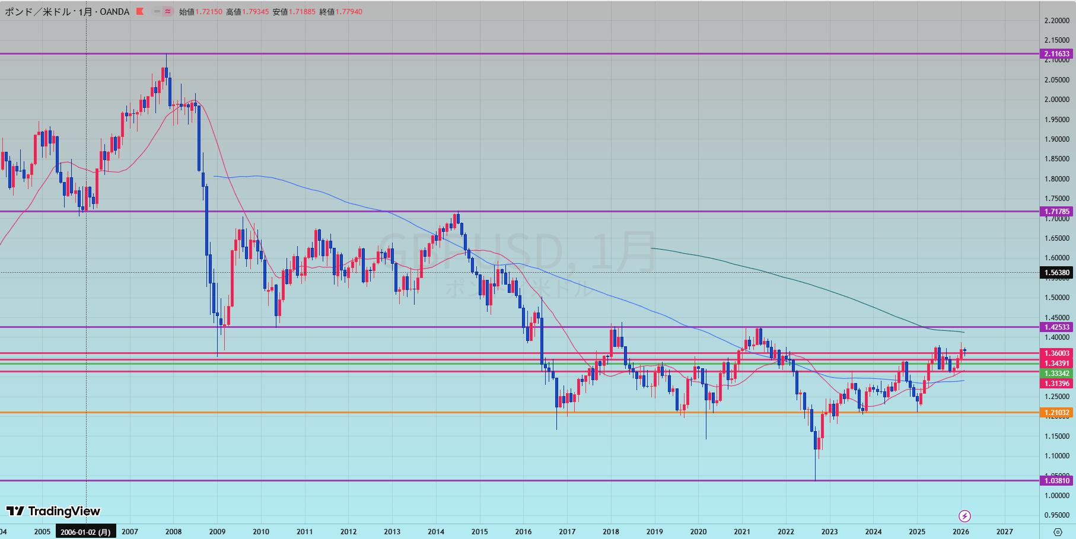Open the purple lightning bolt event marker
This screenshot has width=1076, height=539.
tap(964, 516)
